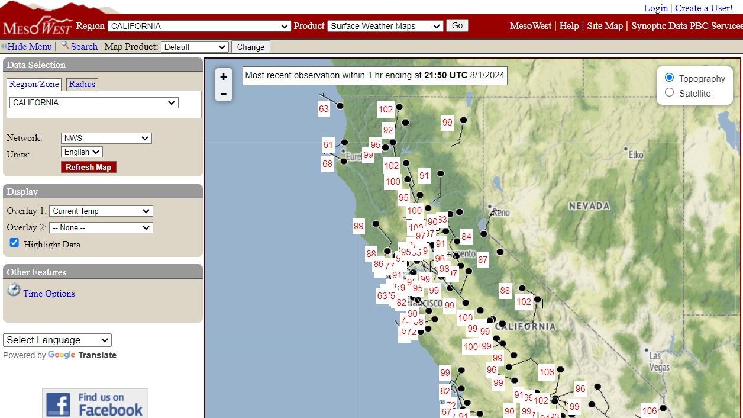
Task: Open the Overlay 1 Current Temp dropdown
Action: pyautogui.click(x=101, y=211)
